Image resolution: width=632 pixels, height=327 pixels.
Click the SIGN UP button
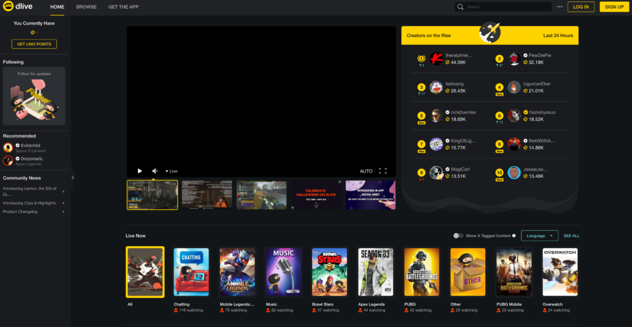pos(614,7)
